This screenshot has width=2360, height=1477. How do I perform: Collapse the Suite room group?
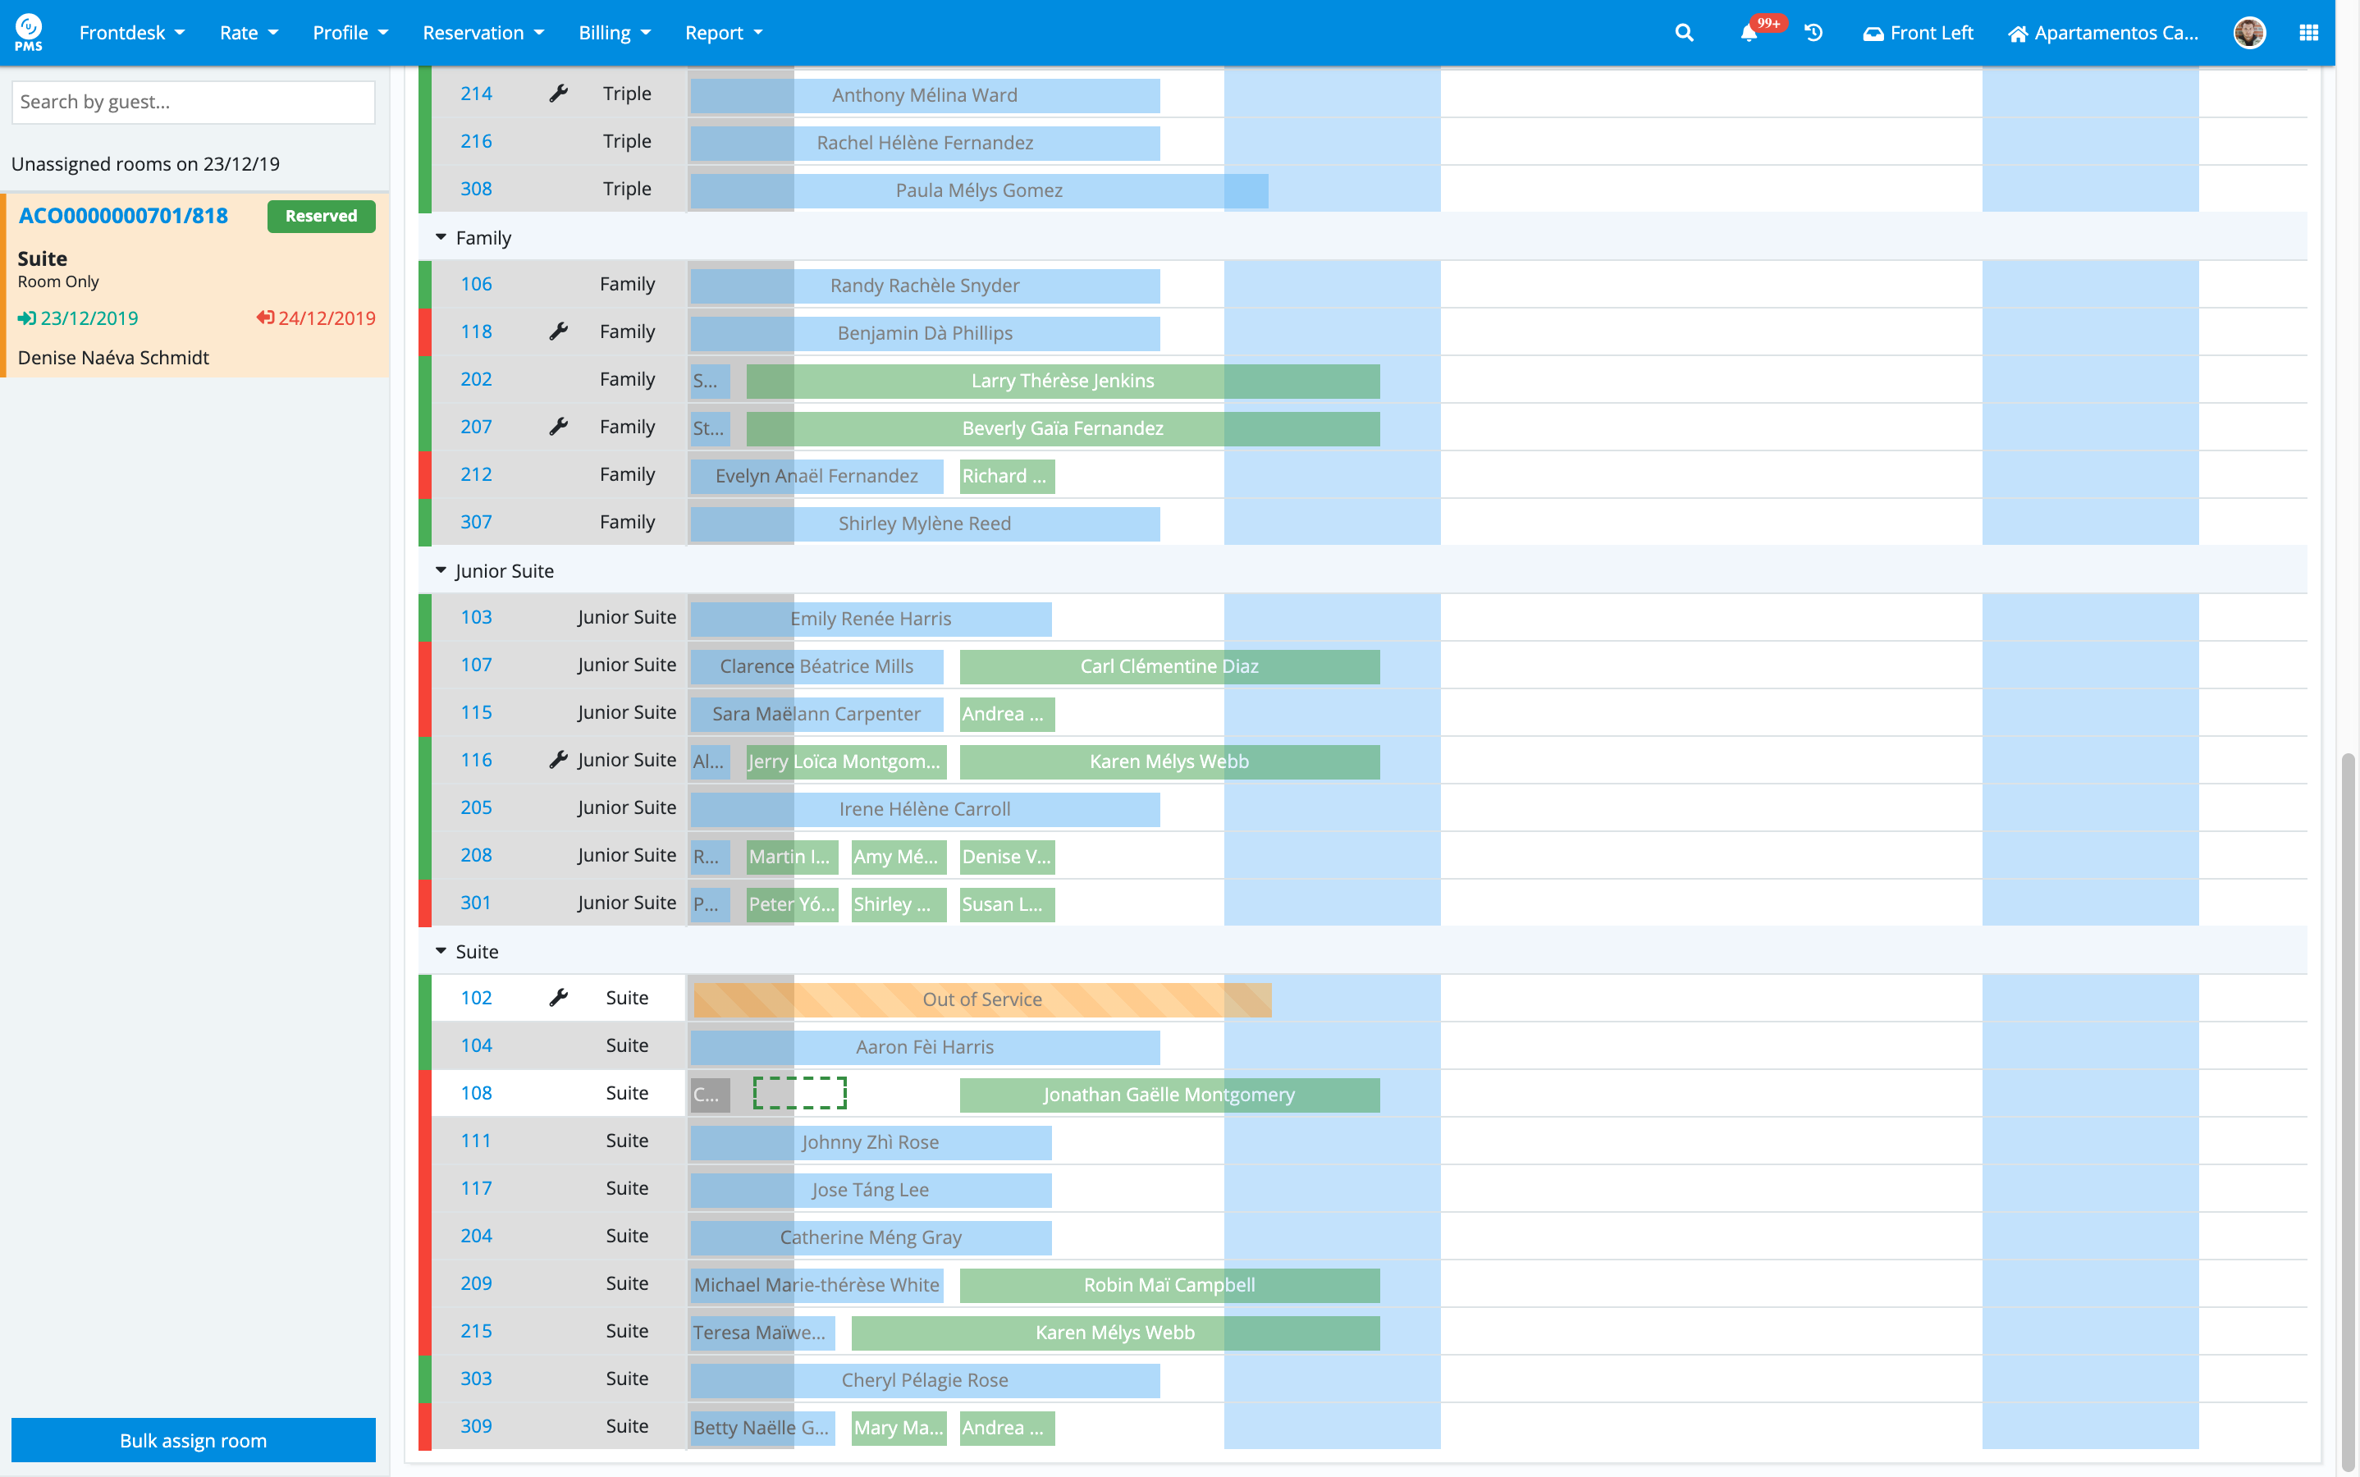pyautogui.click(x=441, y=952)
